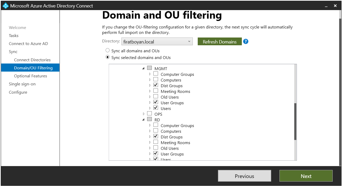Expand Computers node under RD

pos(150,131)
